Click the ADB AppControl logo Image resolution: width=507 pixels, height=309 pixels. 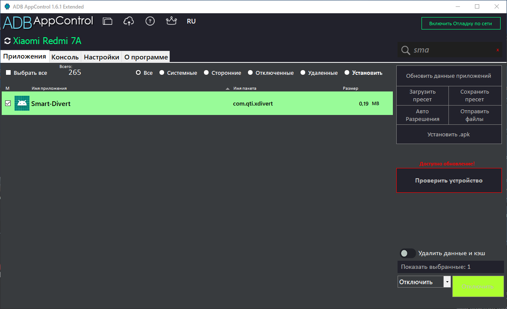click(x=48, y=22)
